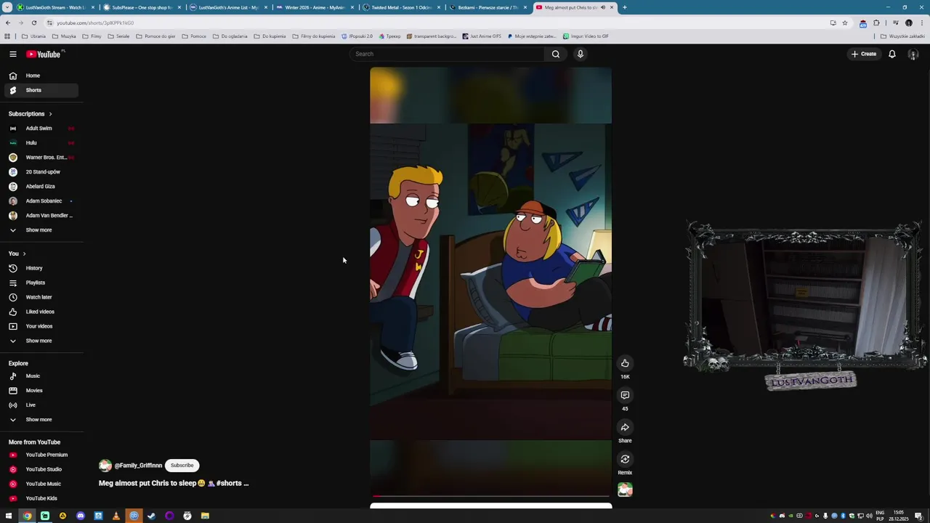The width and height of the screenshot is (930, 523).
Task: Start voice search with the microphone
Action: 581,54
